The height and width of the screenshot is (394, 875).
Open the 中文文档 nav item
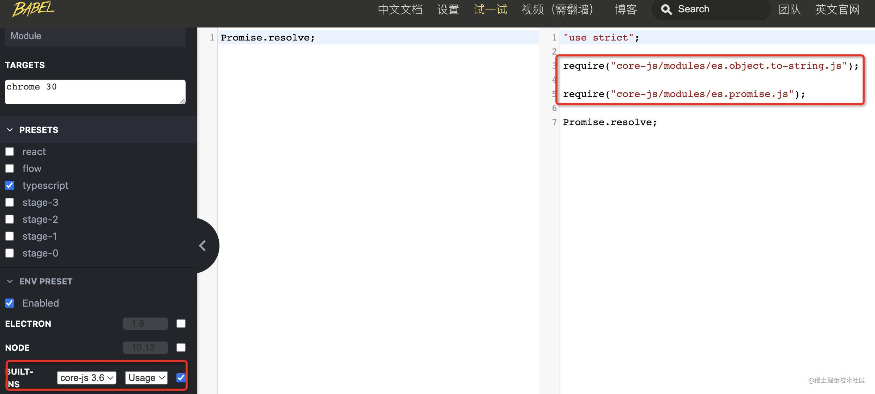[400, 10]
